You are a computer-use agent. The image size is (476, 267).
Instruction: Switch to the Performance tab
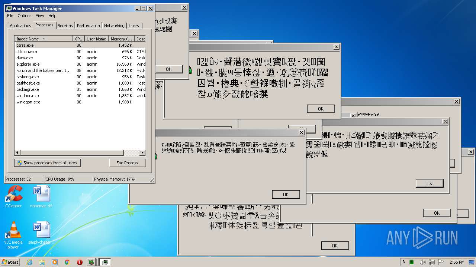pyautogui.click(x=88, y=26)
